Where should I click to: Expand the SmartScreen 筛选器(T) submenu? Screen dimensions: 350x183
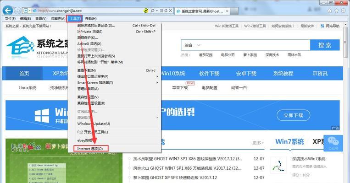coord(157,83)
